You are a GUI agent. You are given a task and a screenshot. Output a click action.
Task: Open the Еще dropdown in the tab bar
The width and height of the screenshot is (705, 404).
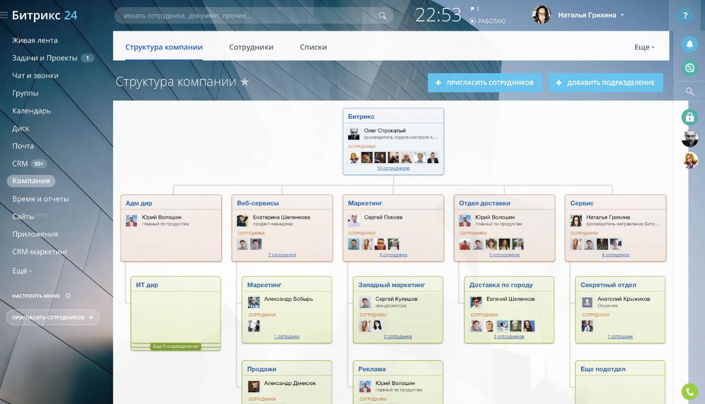(644, 47)
